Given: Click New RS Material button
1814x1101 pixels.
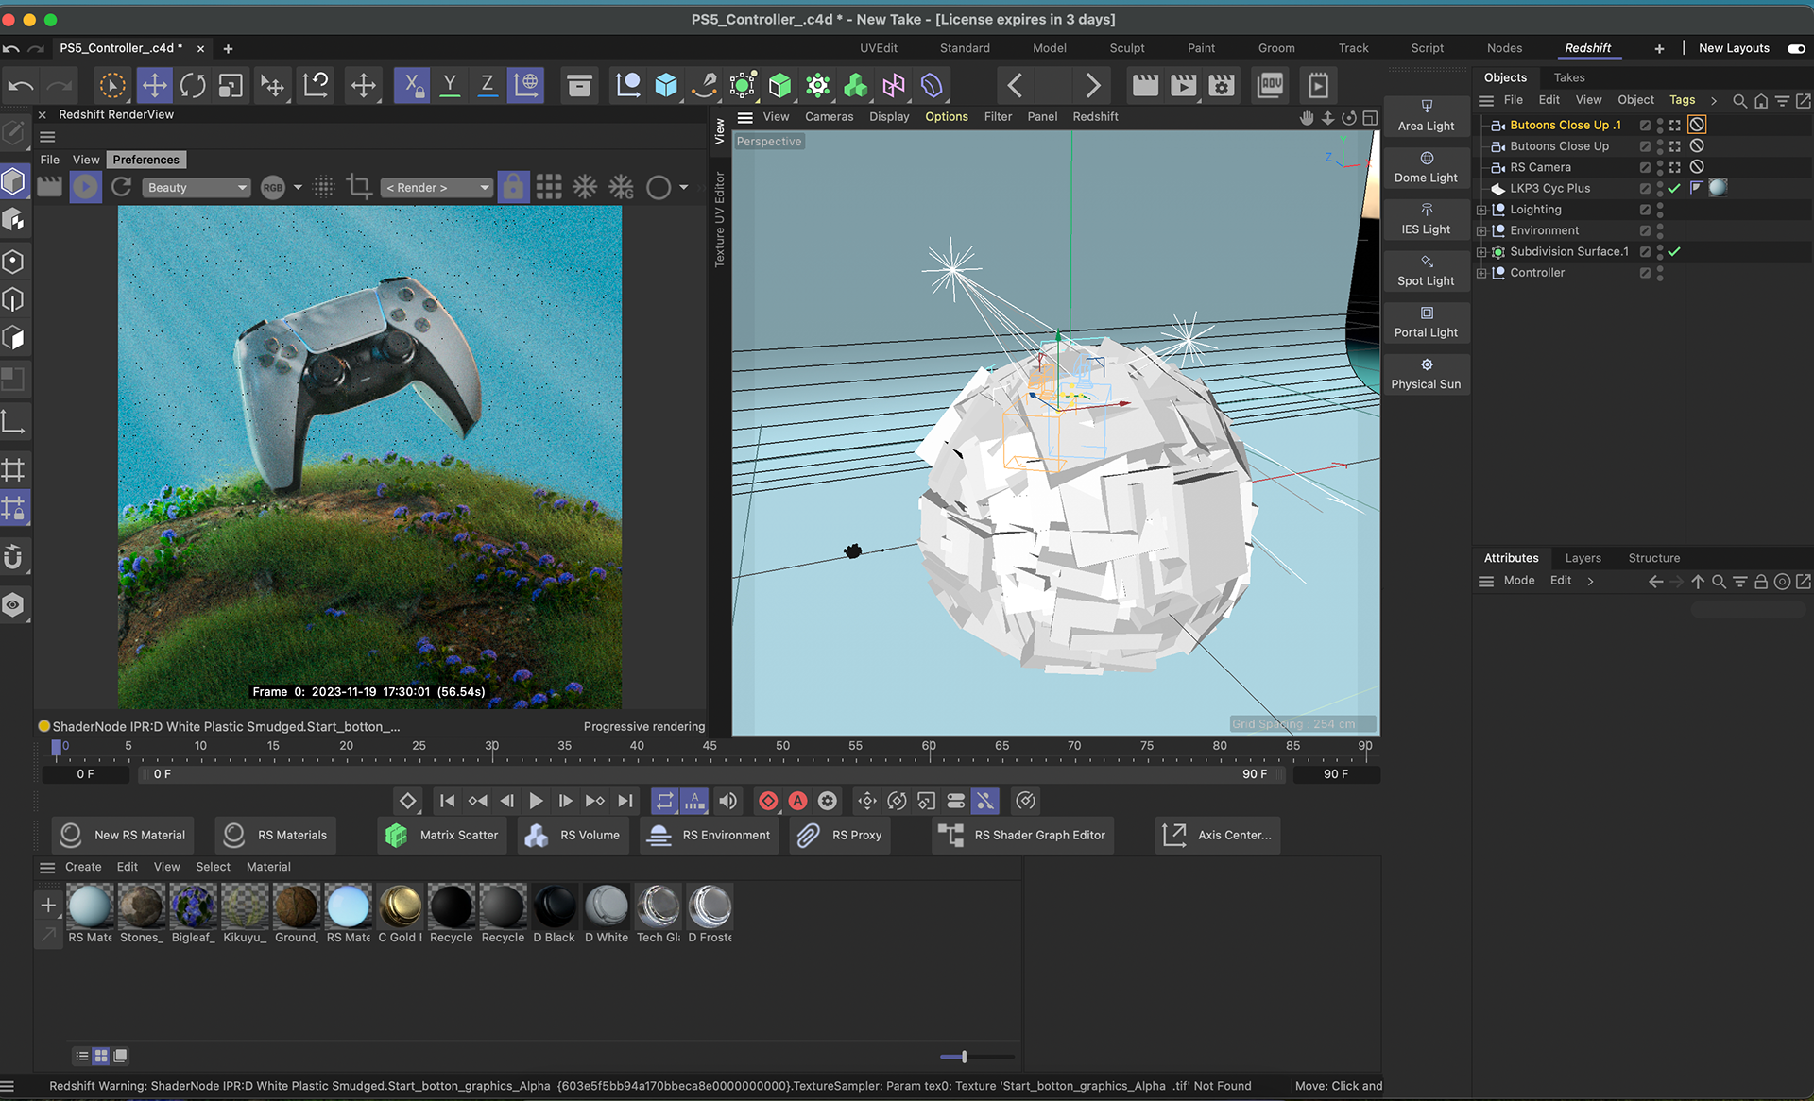Looking at the screenshot, I should 124,835.
